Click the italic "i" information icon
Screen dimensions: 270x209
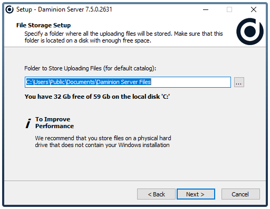(x=28, y=123)
